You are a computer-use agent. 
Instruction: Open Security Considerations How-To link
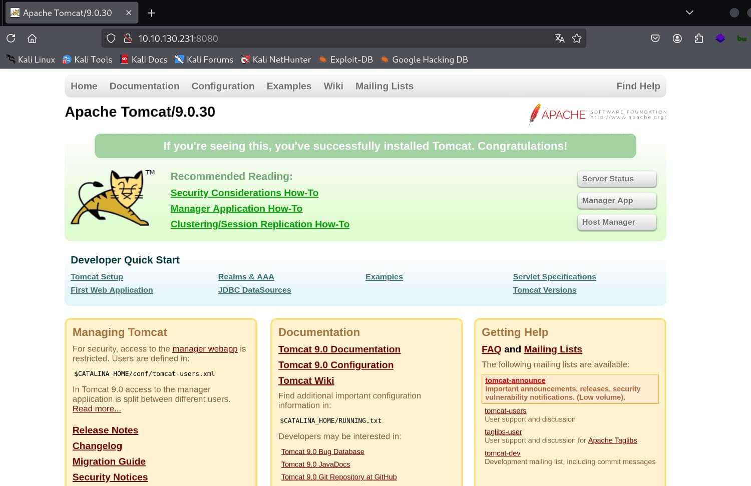(x=244, y=193)
